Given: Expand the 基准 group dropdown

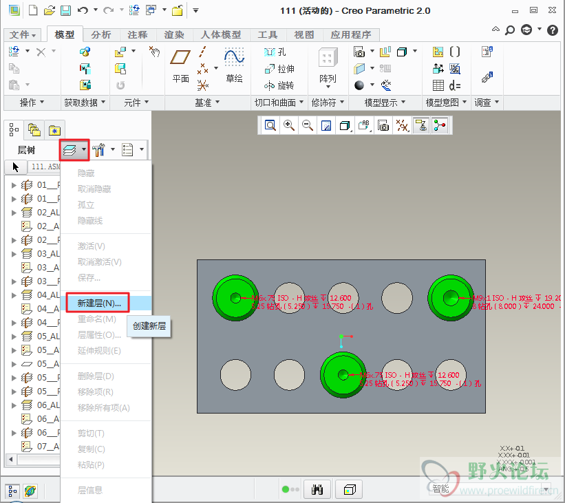Looking at the screenshot, I should pyautogui.click(x=207, y=103).
